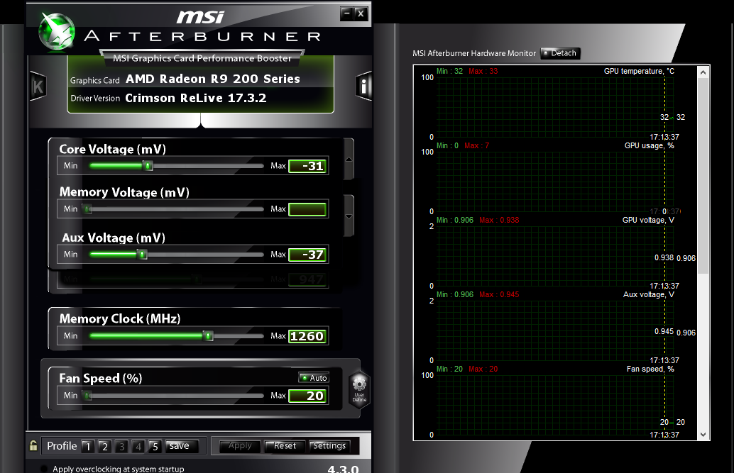
Task: Click the Memory Clock slider handle
Action: pos(208,336)
